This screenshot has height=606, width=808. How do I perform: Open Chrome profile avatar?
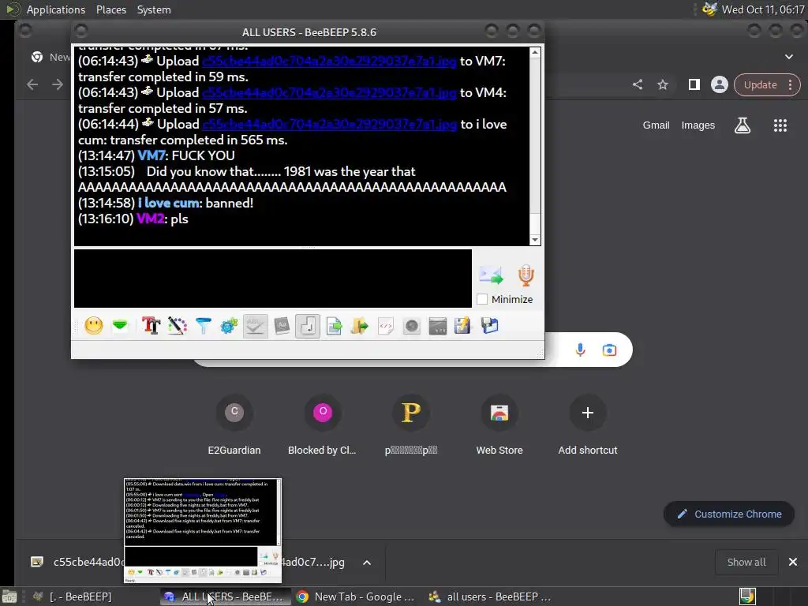(720, 84)
